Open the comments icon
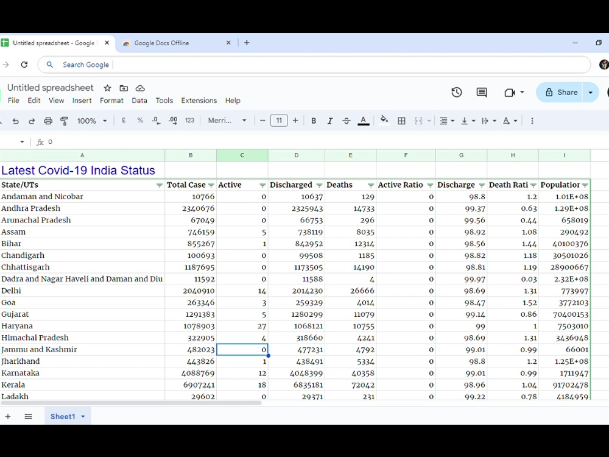The image size is (609, 457). (x=482, y=93)
